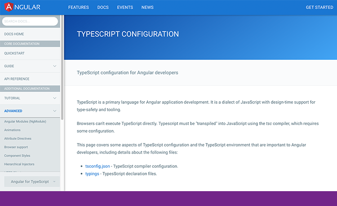The image size is (337, 206).
Task: Open the Animations page
Action: [x=12, y=130]
